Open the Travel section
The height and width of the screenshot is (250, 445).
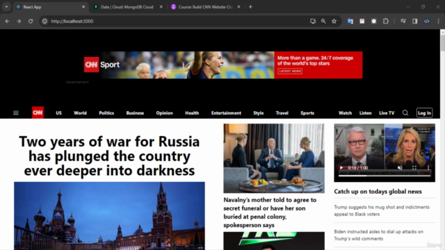click(282, 112)
